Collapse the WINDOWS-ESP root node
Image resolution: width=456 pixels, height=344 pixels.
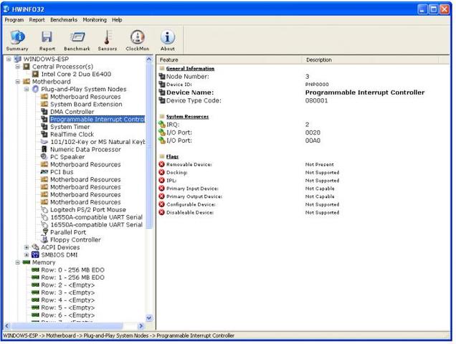(x=9, y=59)
